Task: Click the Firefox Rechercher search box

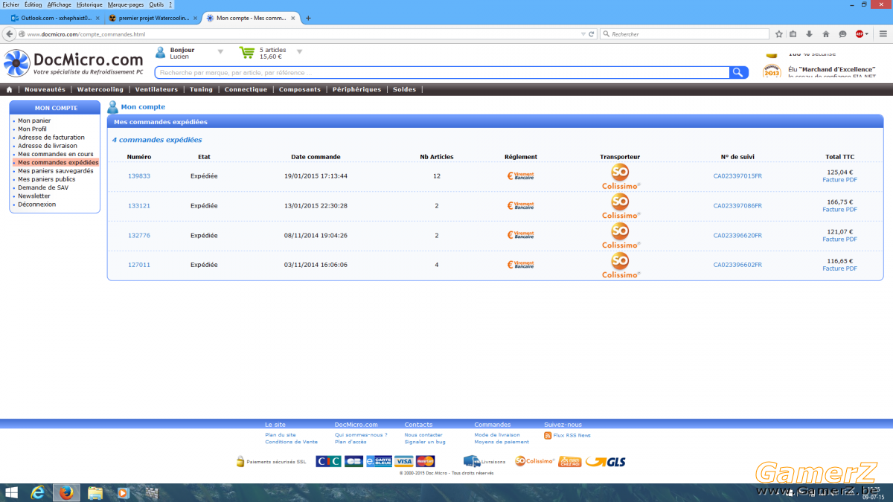Action: (685, 34)
